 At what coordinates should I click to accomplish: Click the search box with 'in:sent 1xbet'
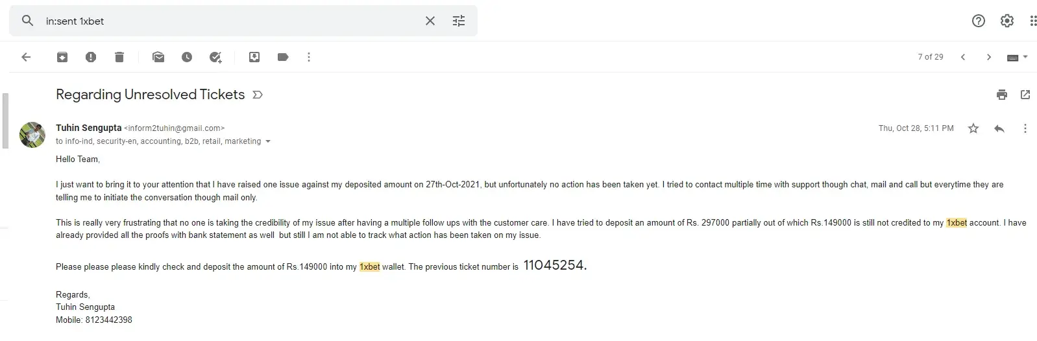pyautogui.click(x=227, y=21)
